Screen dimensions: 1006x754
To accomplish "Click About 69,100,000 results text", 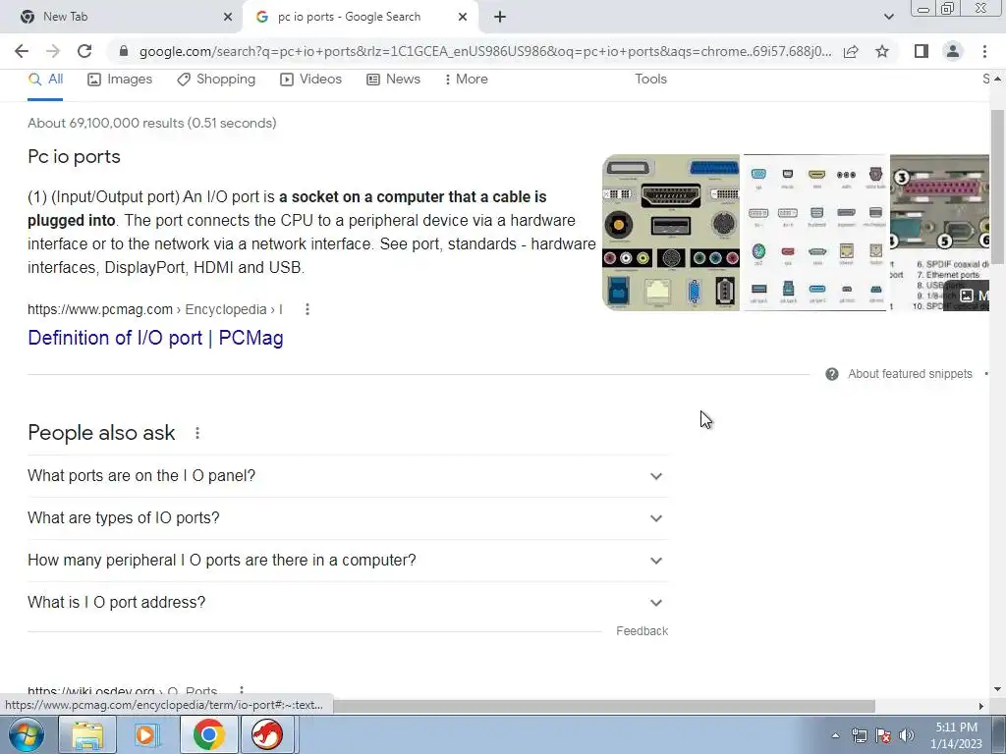I will (151, 123).
